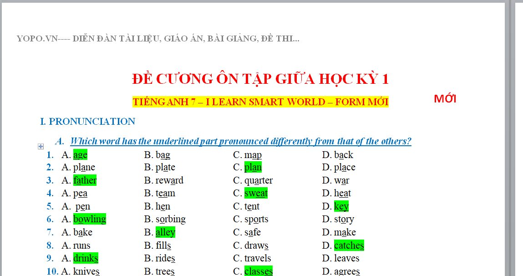523x276 pixels.
Task: Click the highlighted word 'age'
Action: [x=80, y=154]
